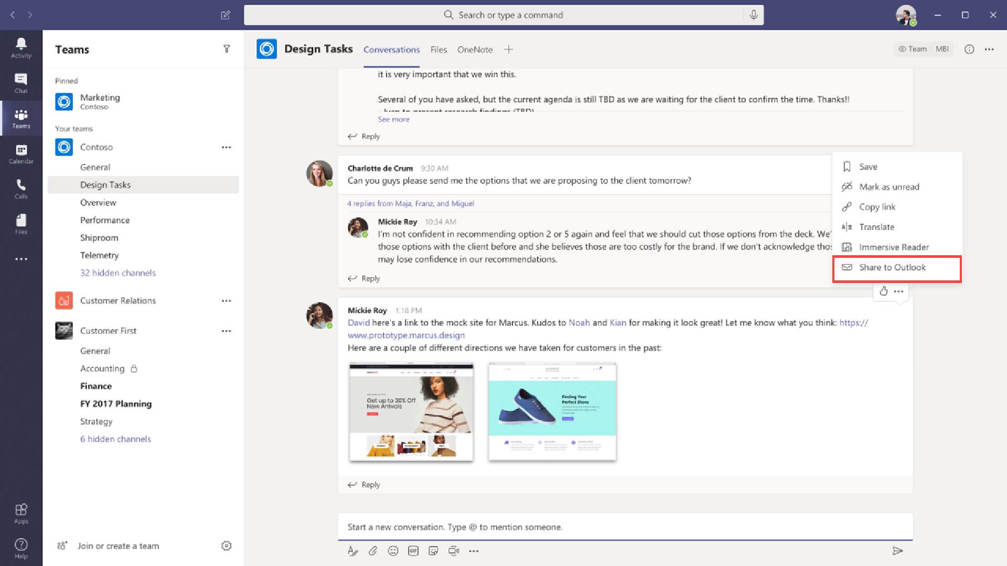Select Mark as unread option
The image size is (1007, 566).
pos(888,187)
